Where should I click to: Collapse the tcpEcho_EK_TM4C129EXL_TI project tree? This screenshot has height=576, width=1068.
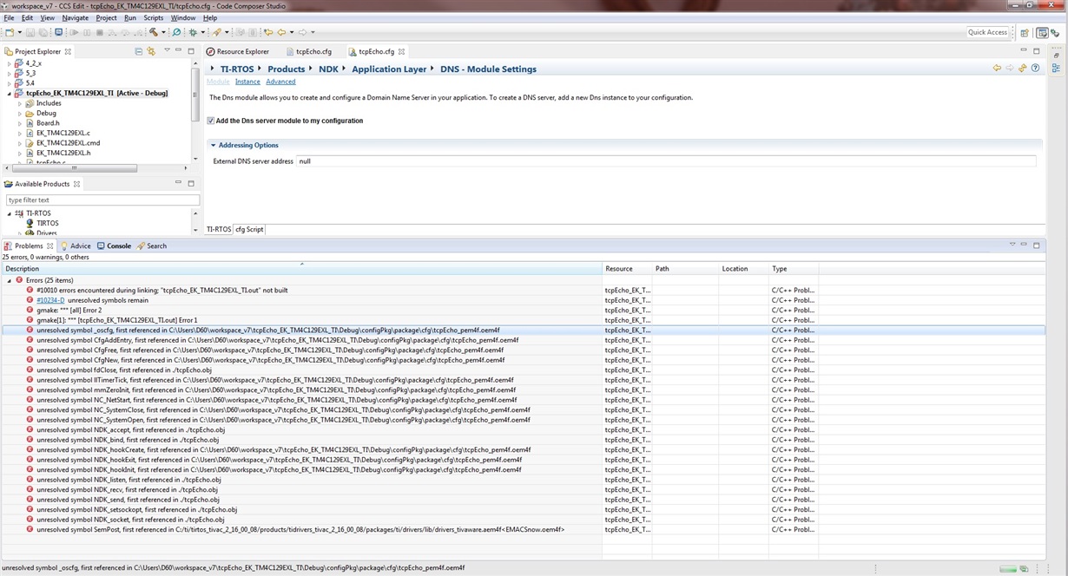pyautogui.click(x=10, y=93)
